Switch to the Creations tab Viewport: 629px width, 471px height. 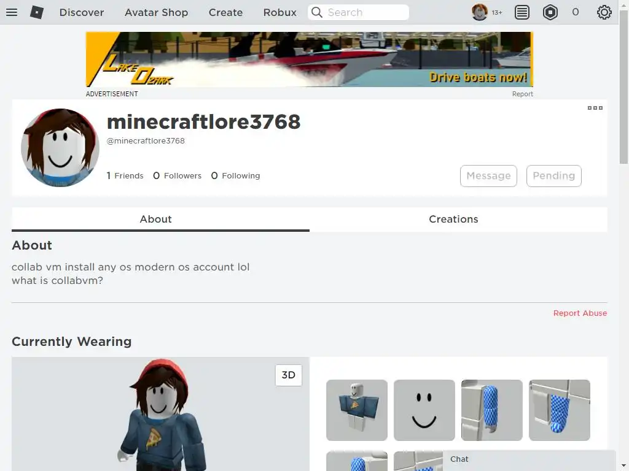pyautogui.click(x=458, y=219)
